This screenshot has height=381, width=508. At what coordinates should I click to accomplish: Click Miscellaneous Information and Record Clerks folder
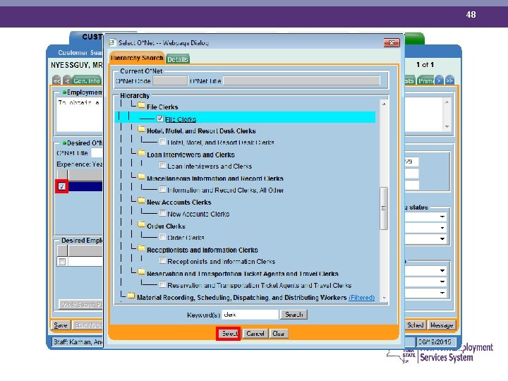pos(141,177)
